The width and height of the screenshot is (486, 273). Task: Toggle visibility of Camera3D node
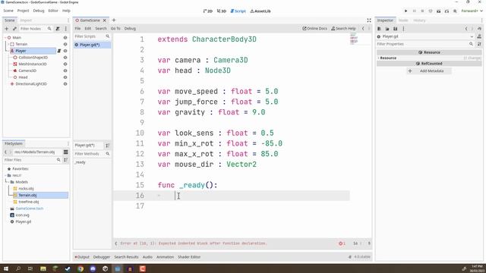(65, 71)
